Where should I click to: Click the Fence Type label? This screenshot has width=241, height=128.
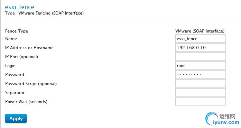[x=17, y=31]
